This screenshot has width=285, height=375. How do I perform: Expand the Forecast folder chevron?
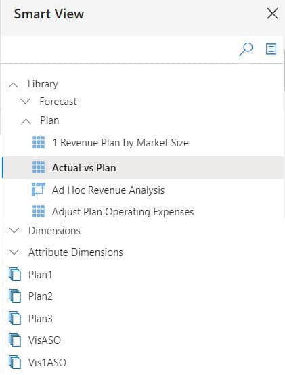click(25, 101)
